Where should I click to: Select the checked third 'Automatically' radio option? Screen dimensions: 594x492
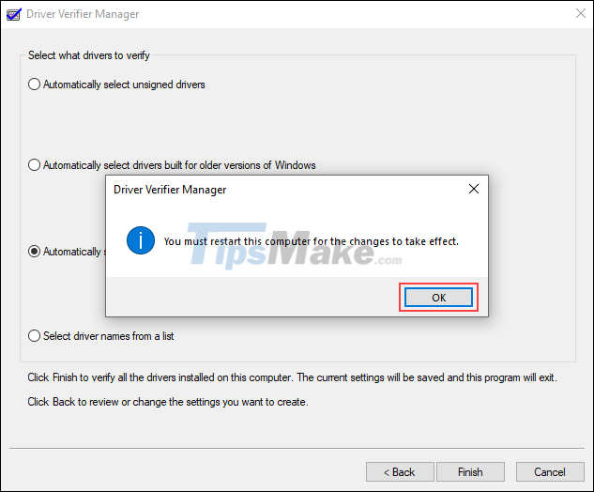[x=34, y=252]
